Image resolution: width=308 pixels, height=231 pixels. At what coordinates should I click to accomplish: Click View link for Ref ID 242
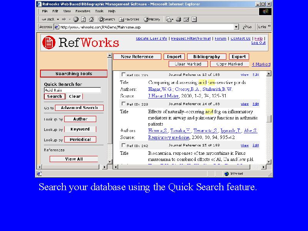point(244,145)
